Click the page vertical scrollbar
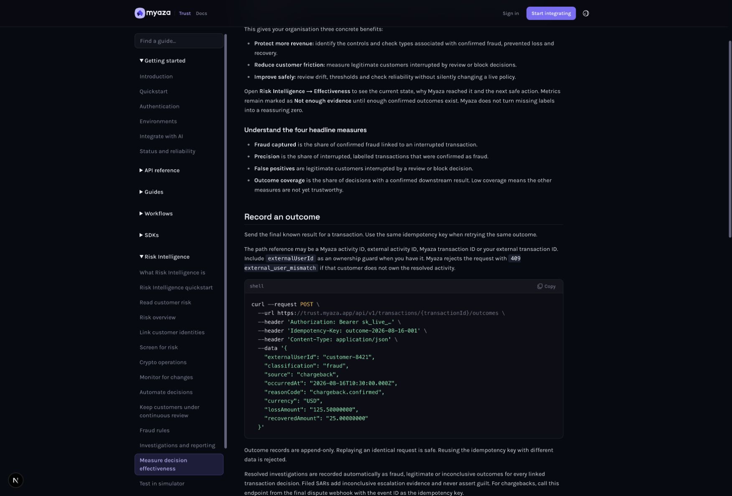 pos(730,139)
